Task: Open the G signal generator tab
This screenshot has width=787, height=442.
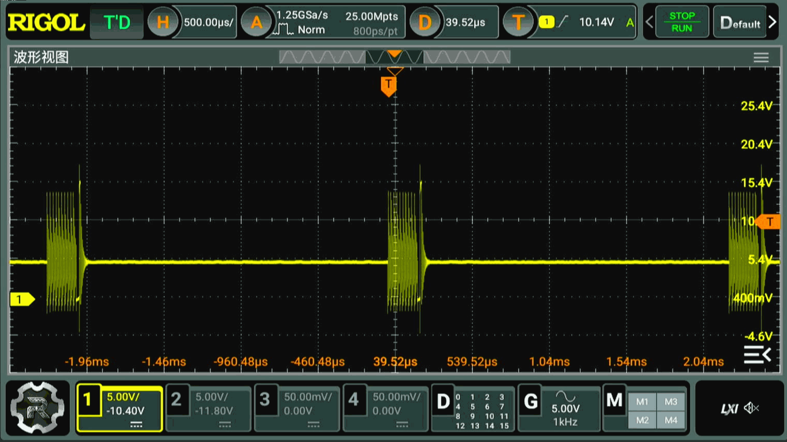Action: (531, 401)
